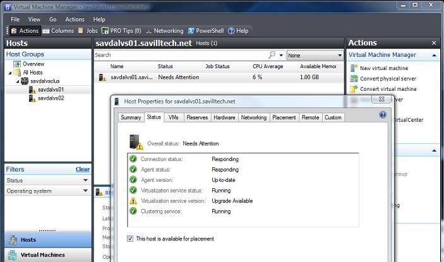Select the savdalvs01.savi... host row
The image size is (444, 262).
(x=219, y=77)
